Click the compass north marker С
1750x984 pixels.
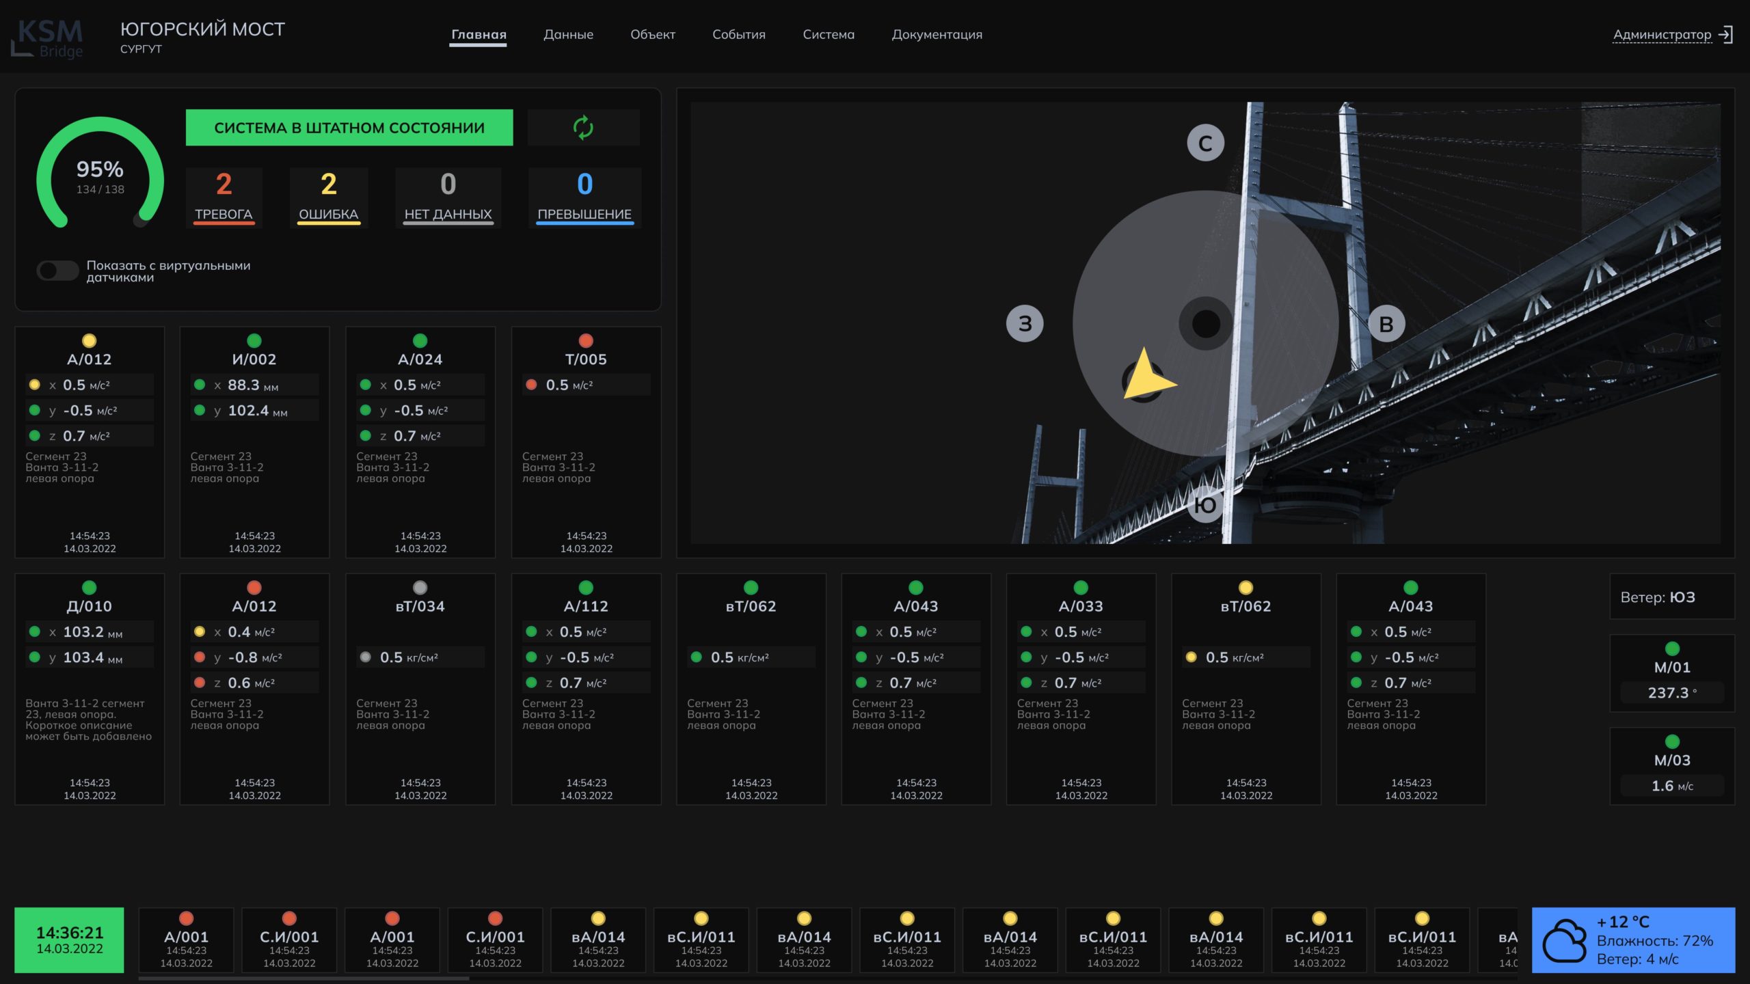coord(1205,143)
